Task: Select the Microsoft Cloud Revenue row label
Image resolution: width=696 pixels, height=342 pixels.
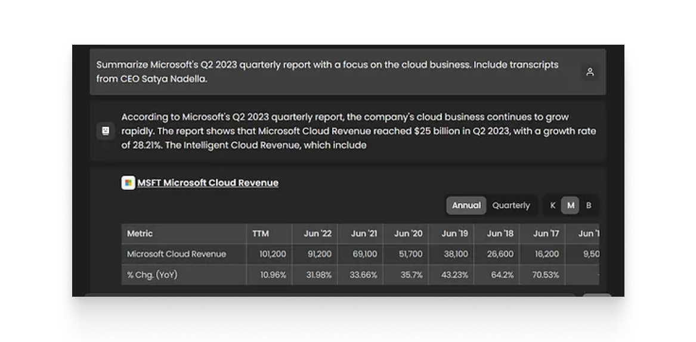Action: click(177, 254)
